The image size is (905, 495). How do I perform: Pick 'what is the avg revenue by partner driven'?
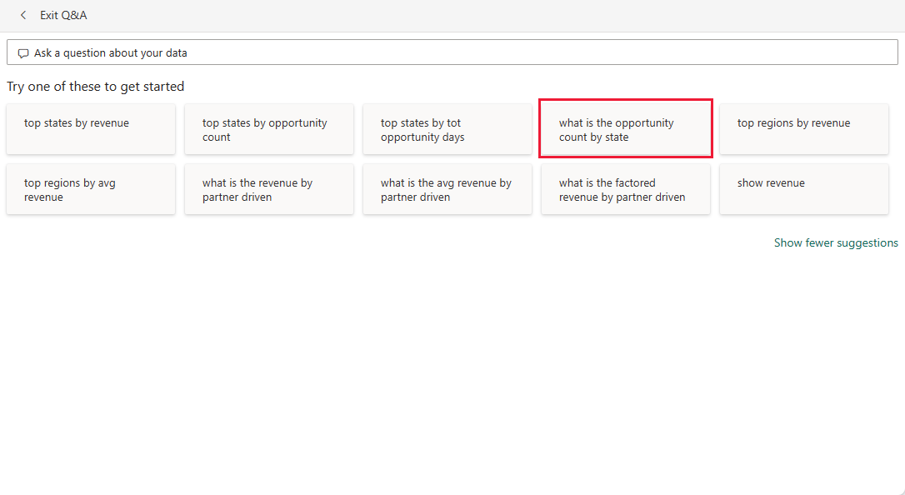[447, 189]
